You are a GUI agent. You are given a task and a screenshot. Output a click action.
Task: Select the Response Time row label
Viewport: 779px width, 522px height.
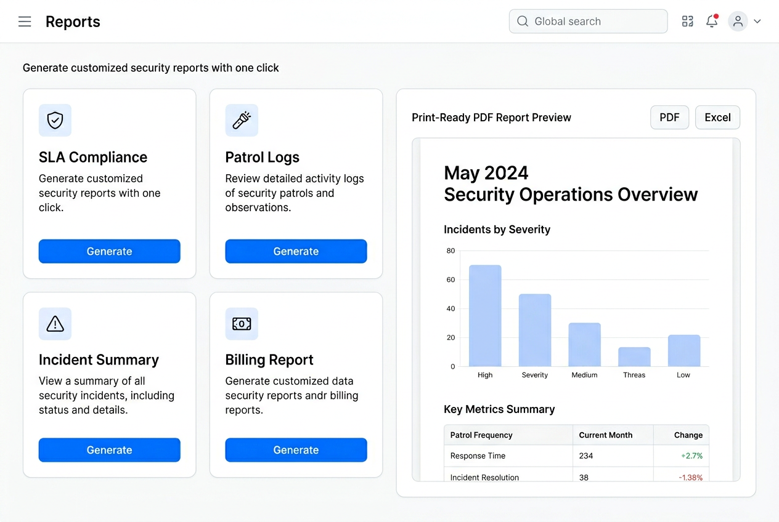click(478, 456)
